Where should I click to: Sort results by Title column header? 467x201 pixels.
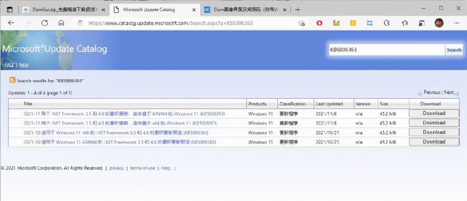coord(28,104)
